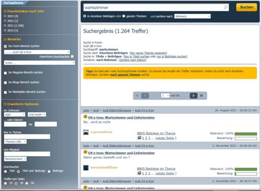Open 'Letzte Seite' in first result

click(165, 138)
